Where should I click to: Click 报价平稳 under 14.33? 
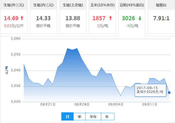tap(43, 26)
